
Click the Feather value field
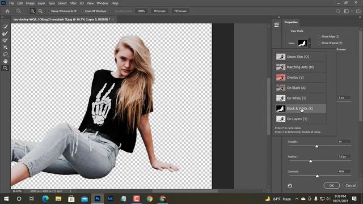click(344, 156)
